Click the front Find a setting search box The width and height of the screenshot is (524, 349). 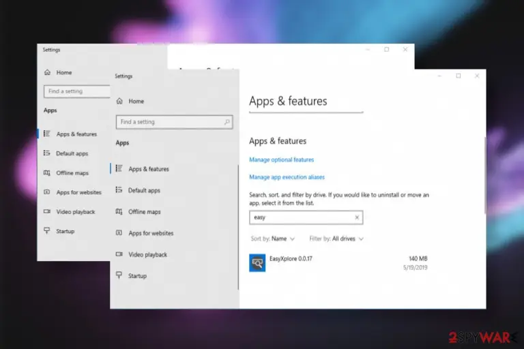pyautogui.click(x=174, y=122)
